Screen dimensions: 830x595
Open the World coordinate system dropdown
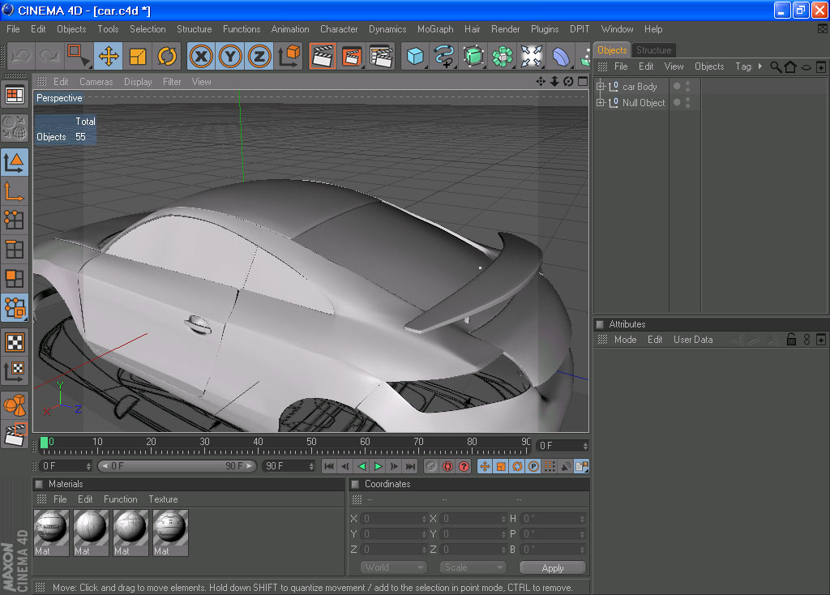[x=394, y=567]
